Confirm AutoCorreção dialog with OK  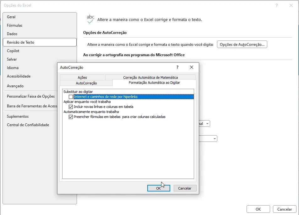tap(159, 188)
